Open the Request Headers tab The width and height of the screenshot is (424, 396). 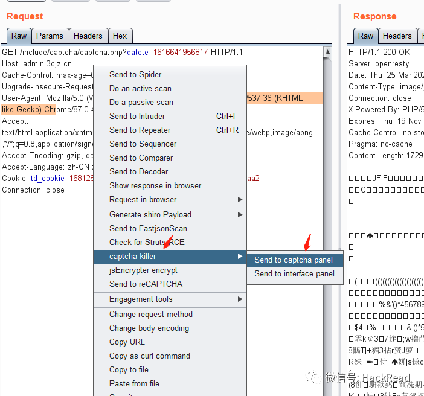88,36
